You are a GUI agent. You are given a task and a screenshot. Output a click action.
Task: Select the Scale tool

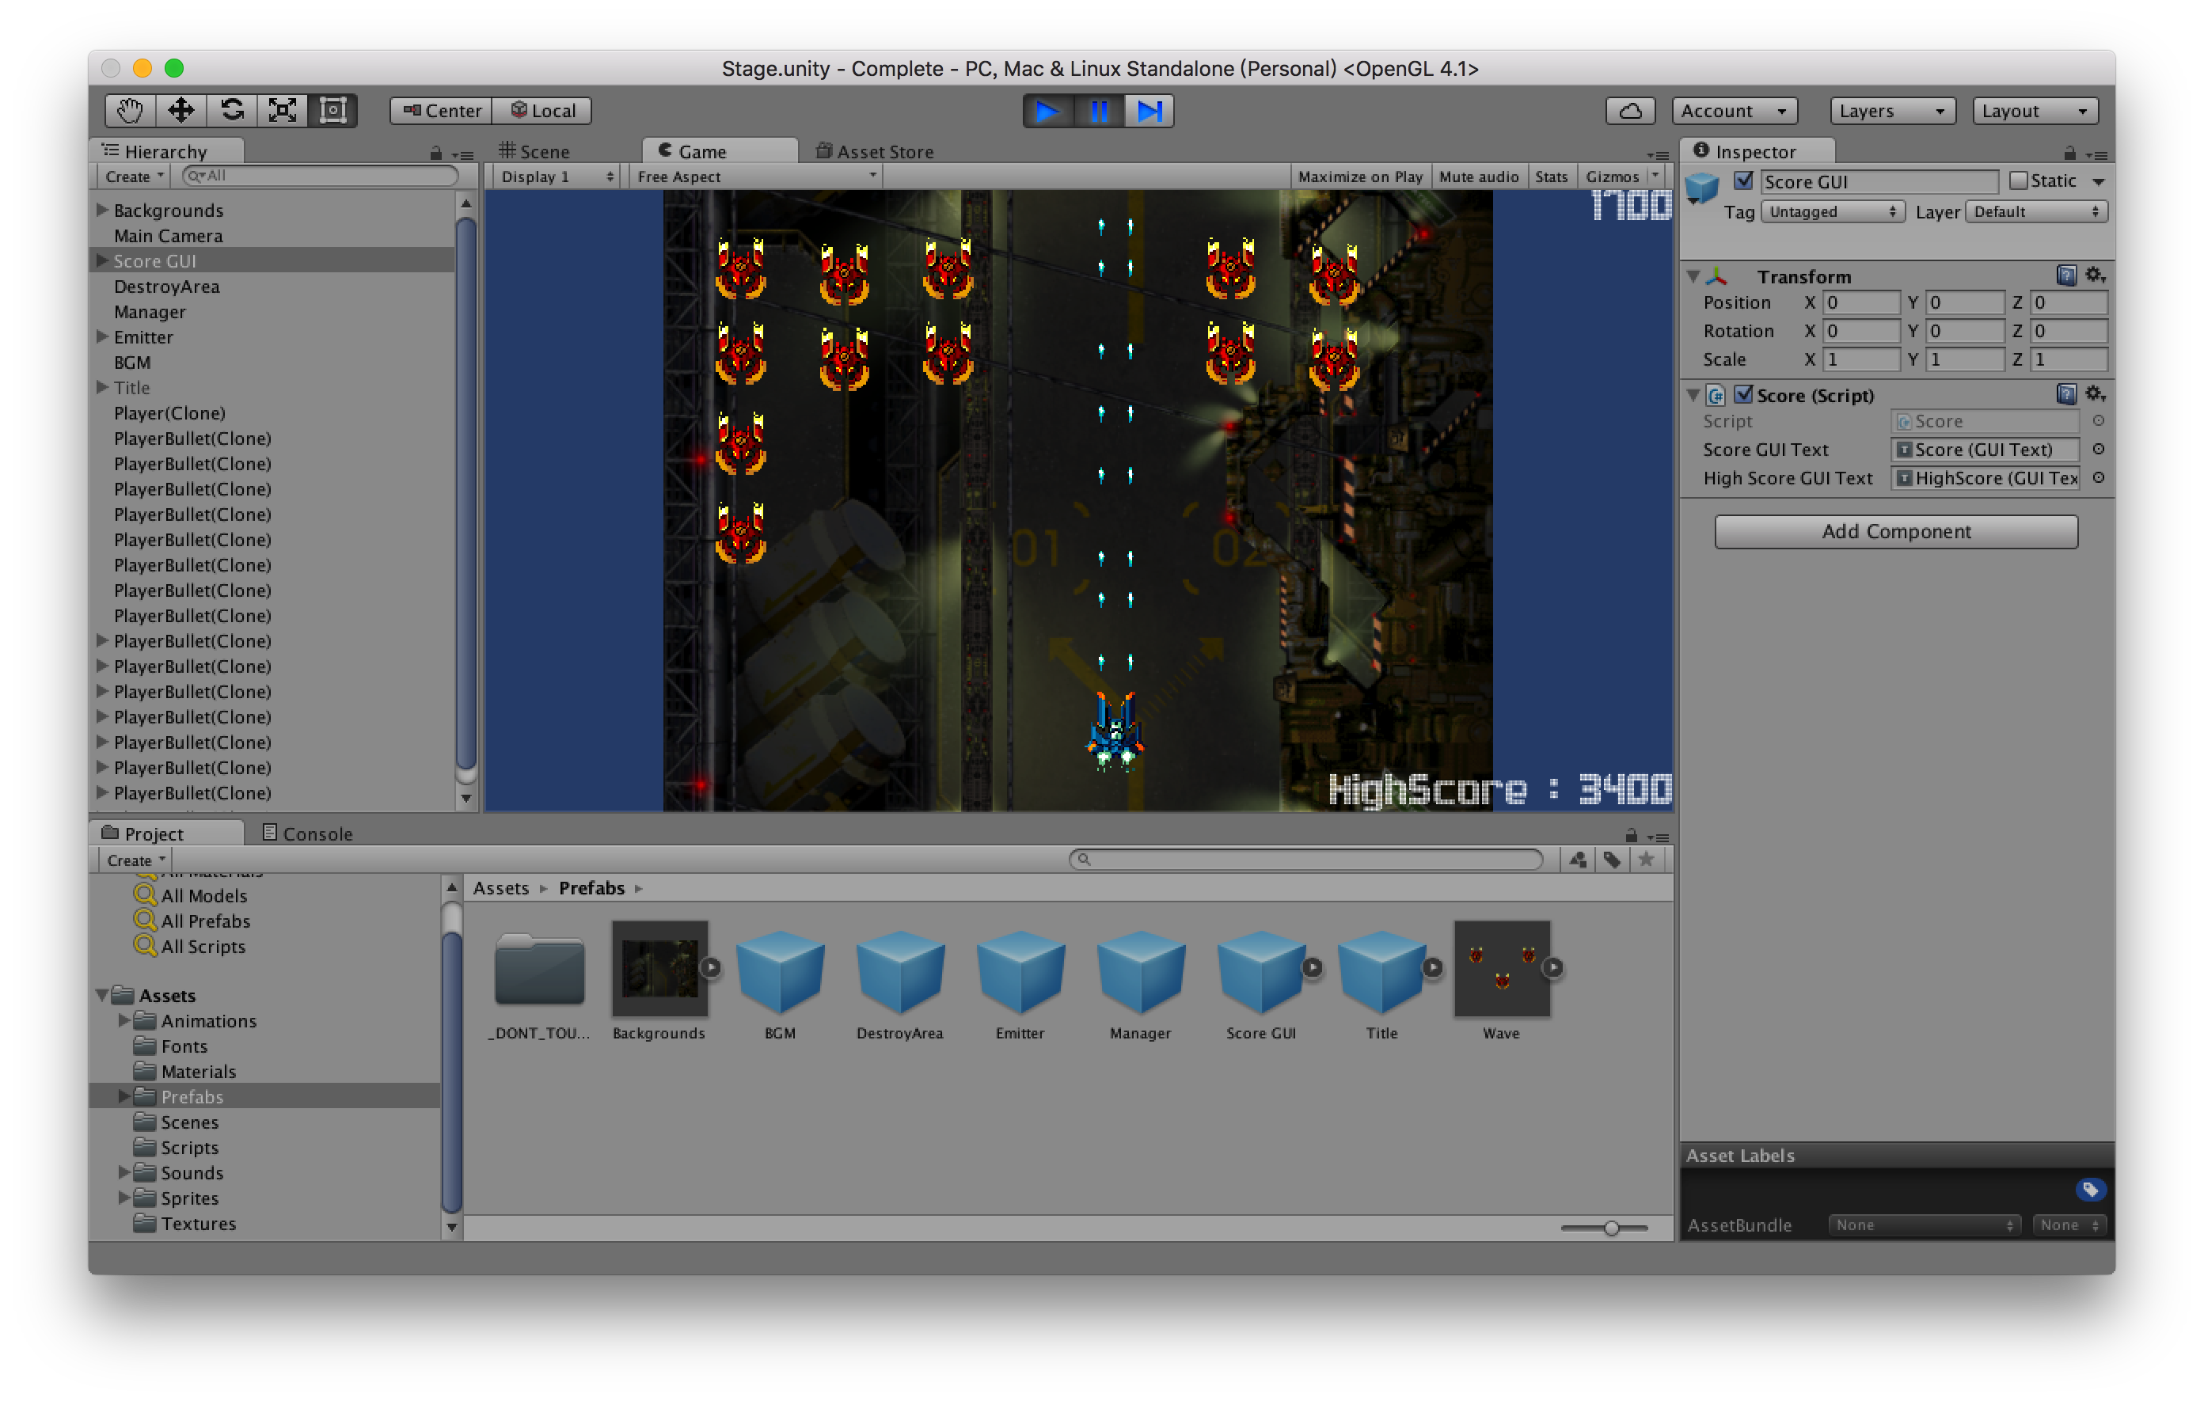point(282,111)
